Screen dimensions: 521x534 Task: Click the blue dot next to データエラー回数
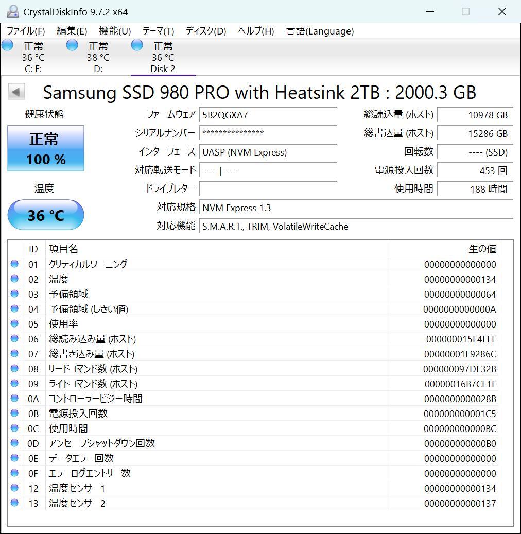point(15,458)
